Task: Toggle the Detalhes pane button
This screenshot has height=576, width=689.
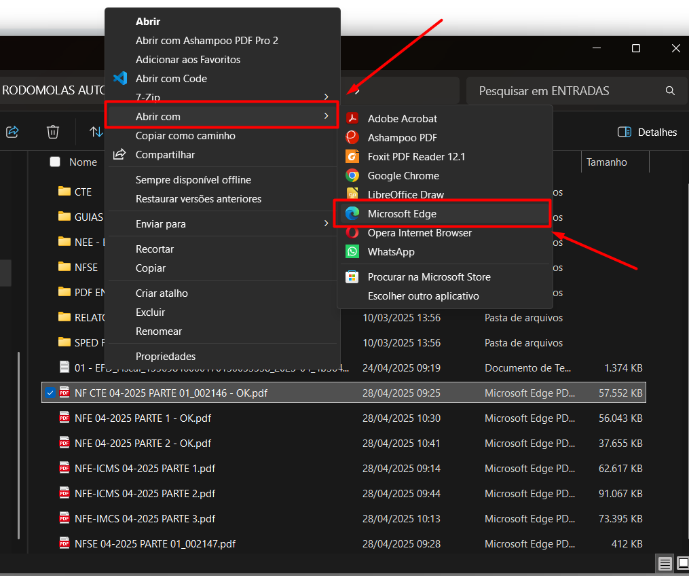Action: [x=647, y=132]
